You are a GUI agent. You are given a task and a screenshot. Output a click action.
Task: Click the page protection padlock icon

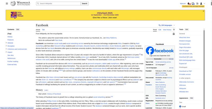click(174, 34)
